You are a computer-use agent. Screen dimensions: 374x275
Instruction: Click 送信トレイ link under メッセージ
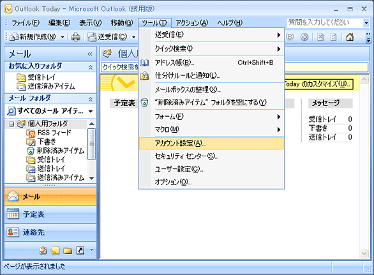coord(322,137)
